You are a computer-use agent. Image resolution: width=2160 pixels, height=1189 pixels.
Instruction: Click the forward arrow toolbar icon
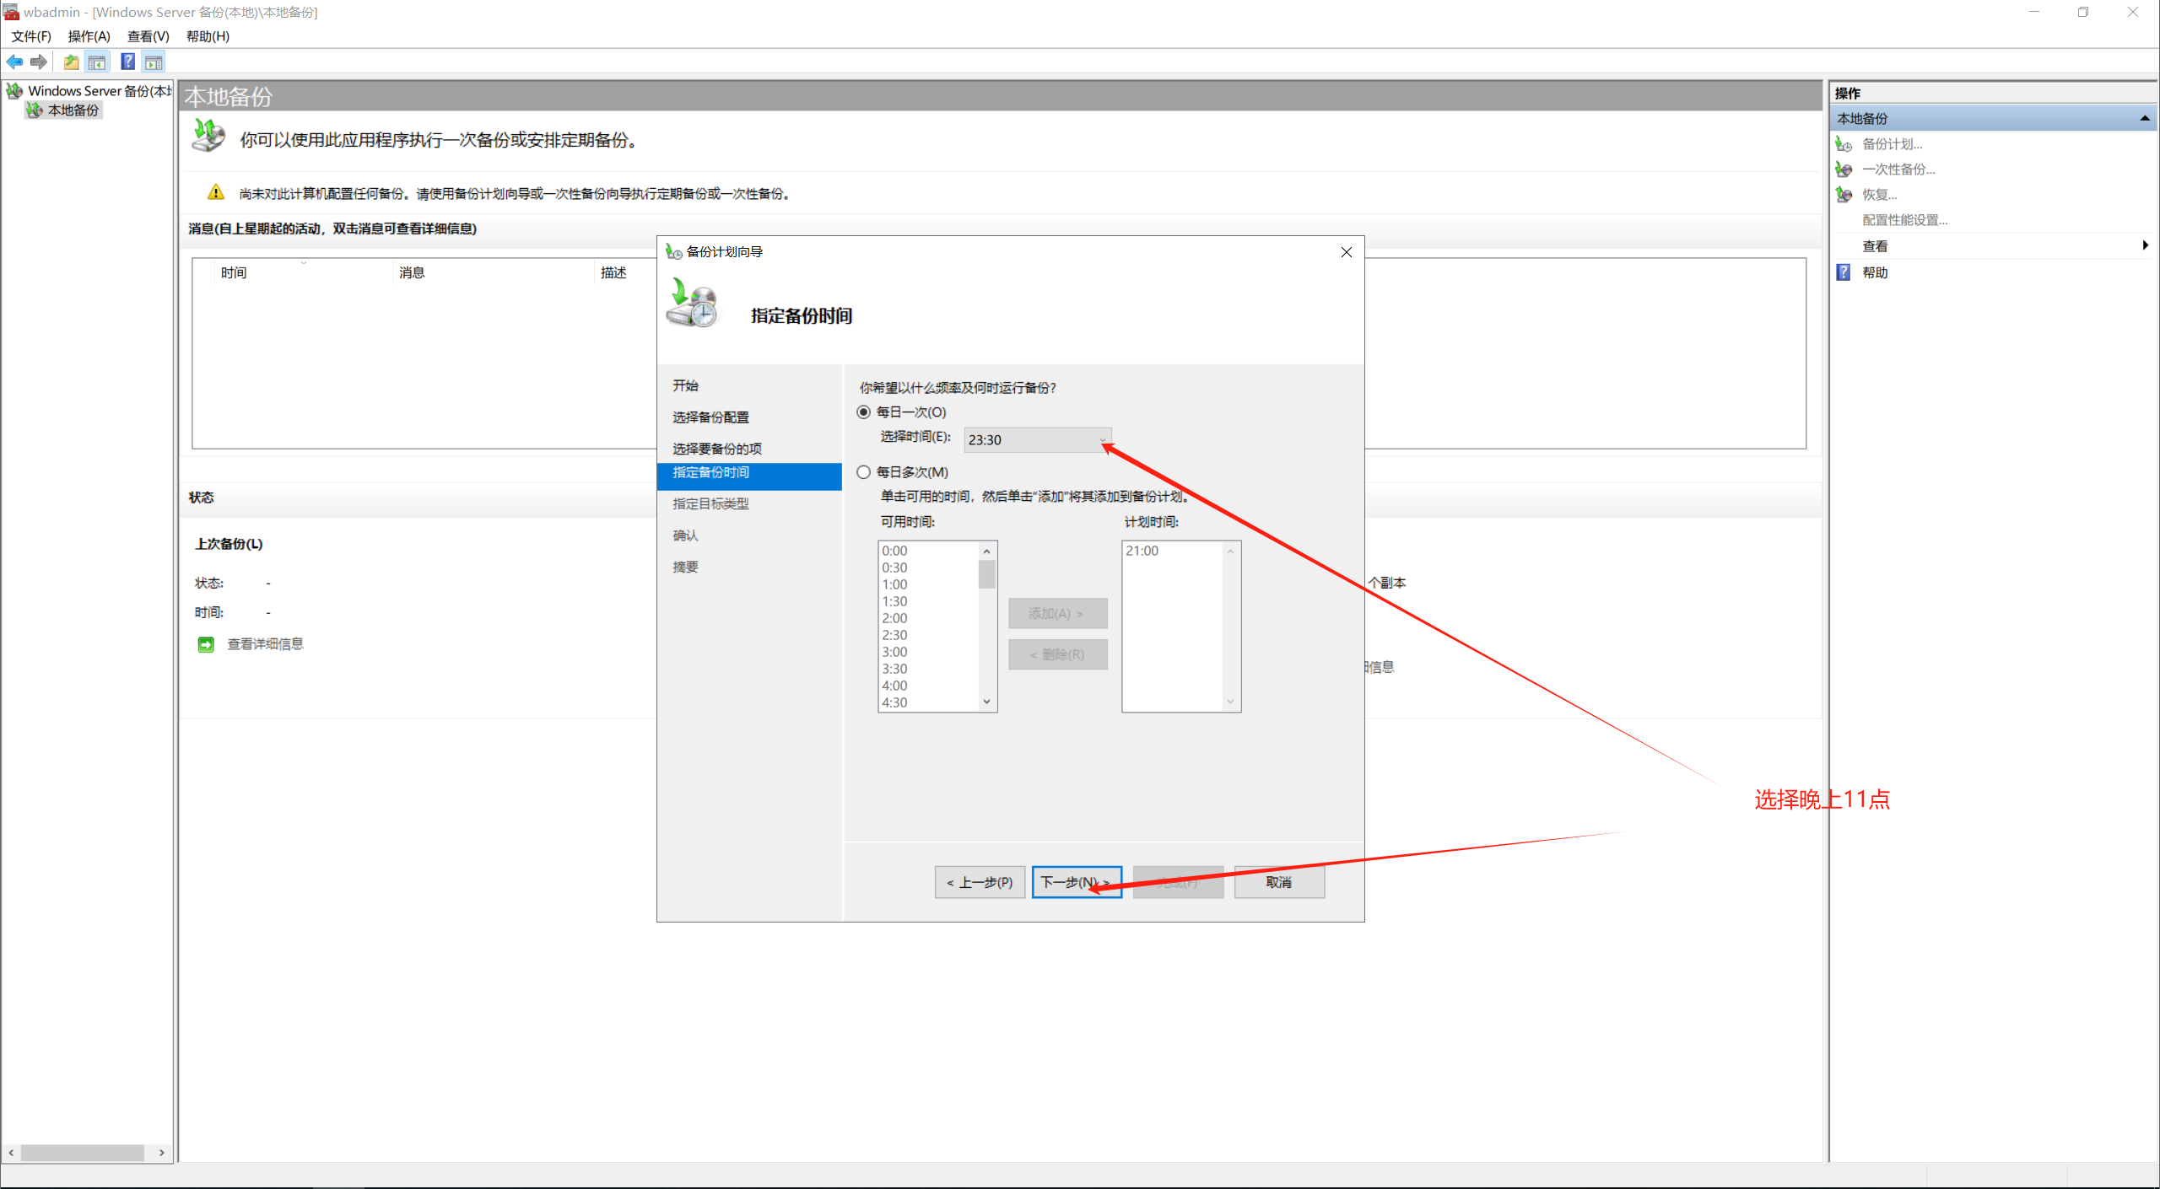(x=39, y=62)
